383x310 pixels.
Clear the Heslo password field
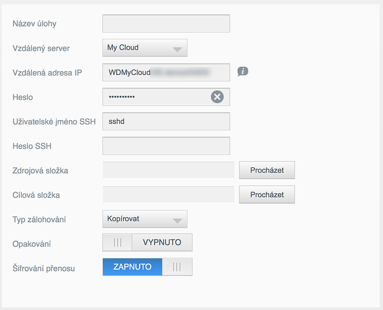click(217, 97)
